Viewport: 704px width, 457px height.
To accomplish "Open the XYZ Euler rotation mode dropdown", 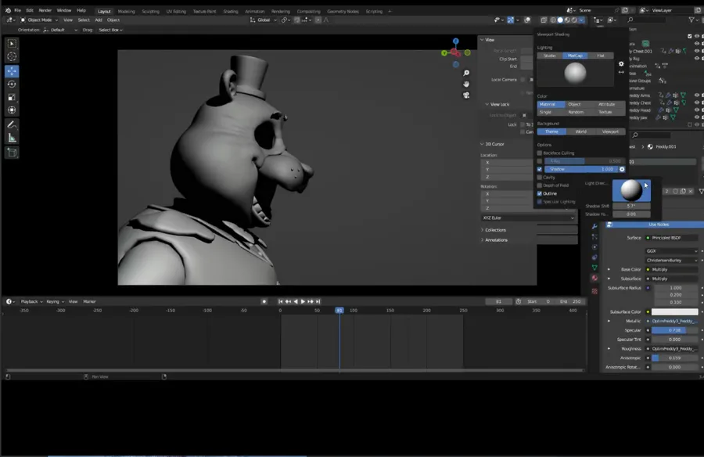I will (528, 218).
